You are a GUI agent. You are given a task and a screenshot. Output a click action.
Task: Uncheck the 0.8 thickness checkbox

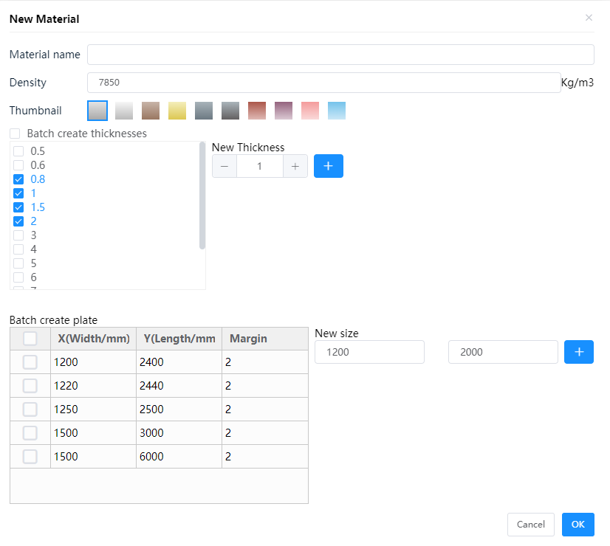[18, 179]
